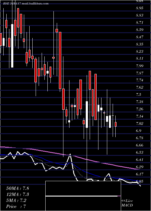Click the 6.41 price axis label
The height and width of the screenshot is (211, 151).
[x=140, y=160]
